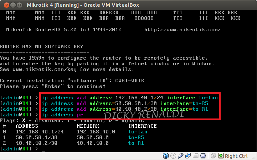Click the line mentioning Telnet window or Winbox

(x=107, y=64)
